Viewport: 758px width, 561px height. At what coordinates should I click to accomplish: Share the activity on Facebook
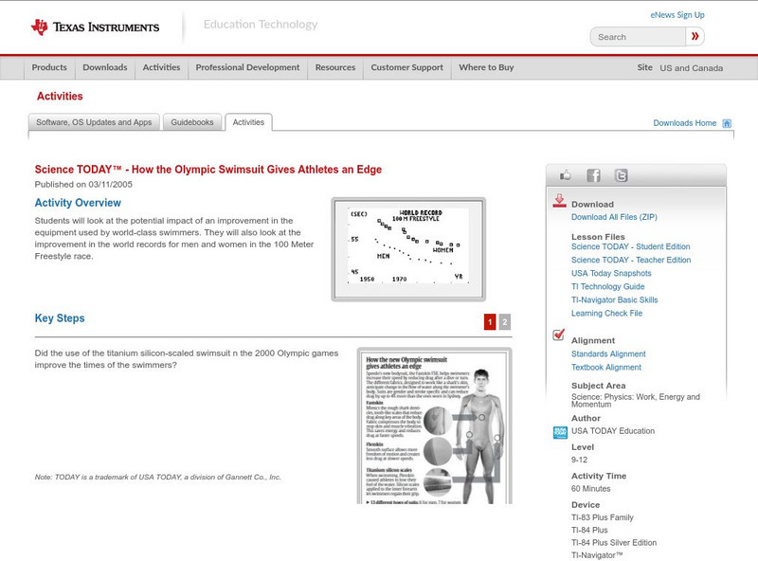(x=594, y=175)
